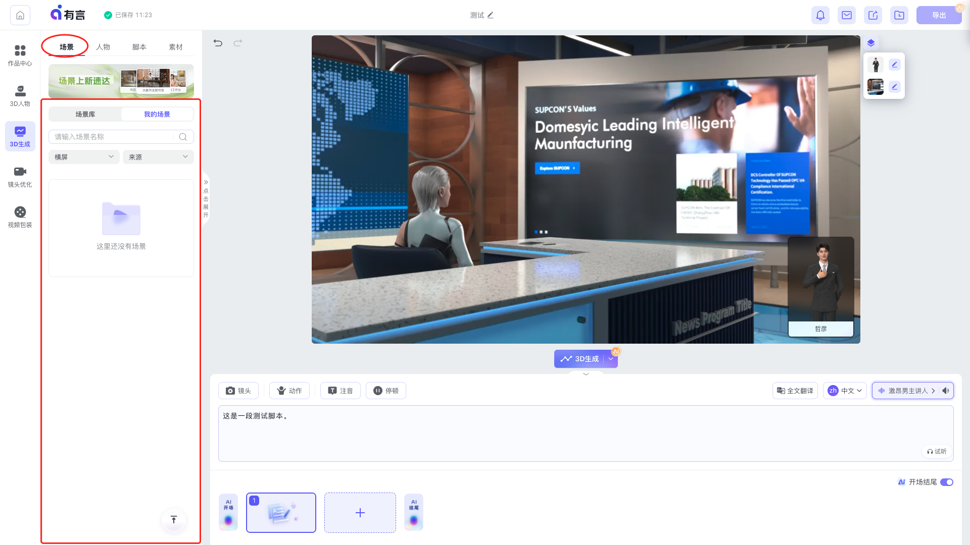Open 作品中心 in the sidebar
This screenshot has height=545, width=970.
point(20,56)
